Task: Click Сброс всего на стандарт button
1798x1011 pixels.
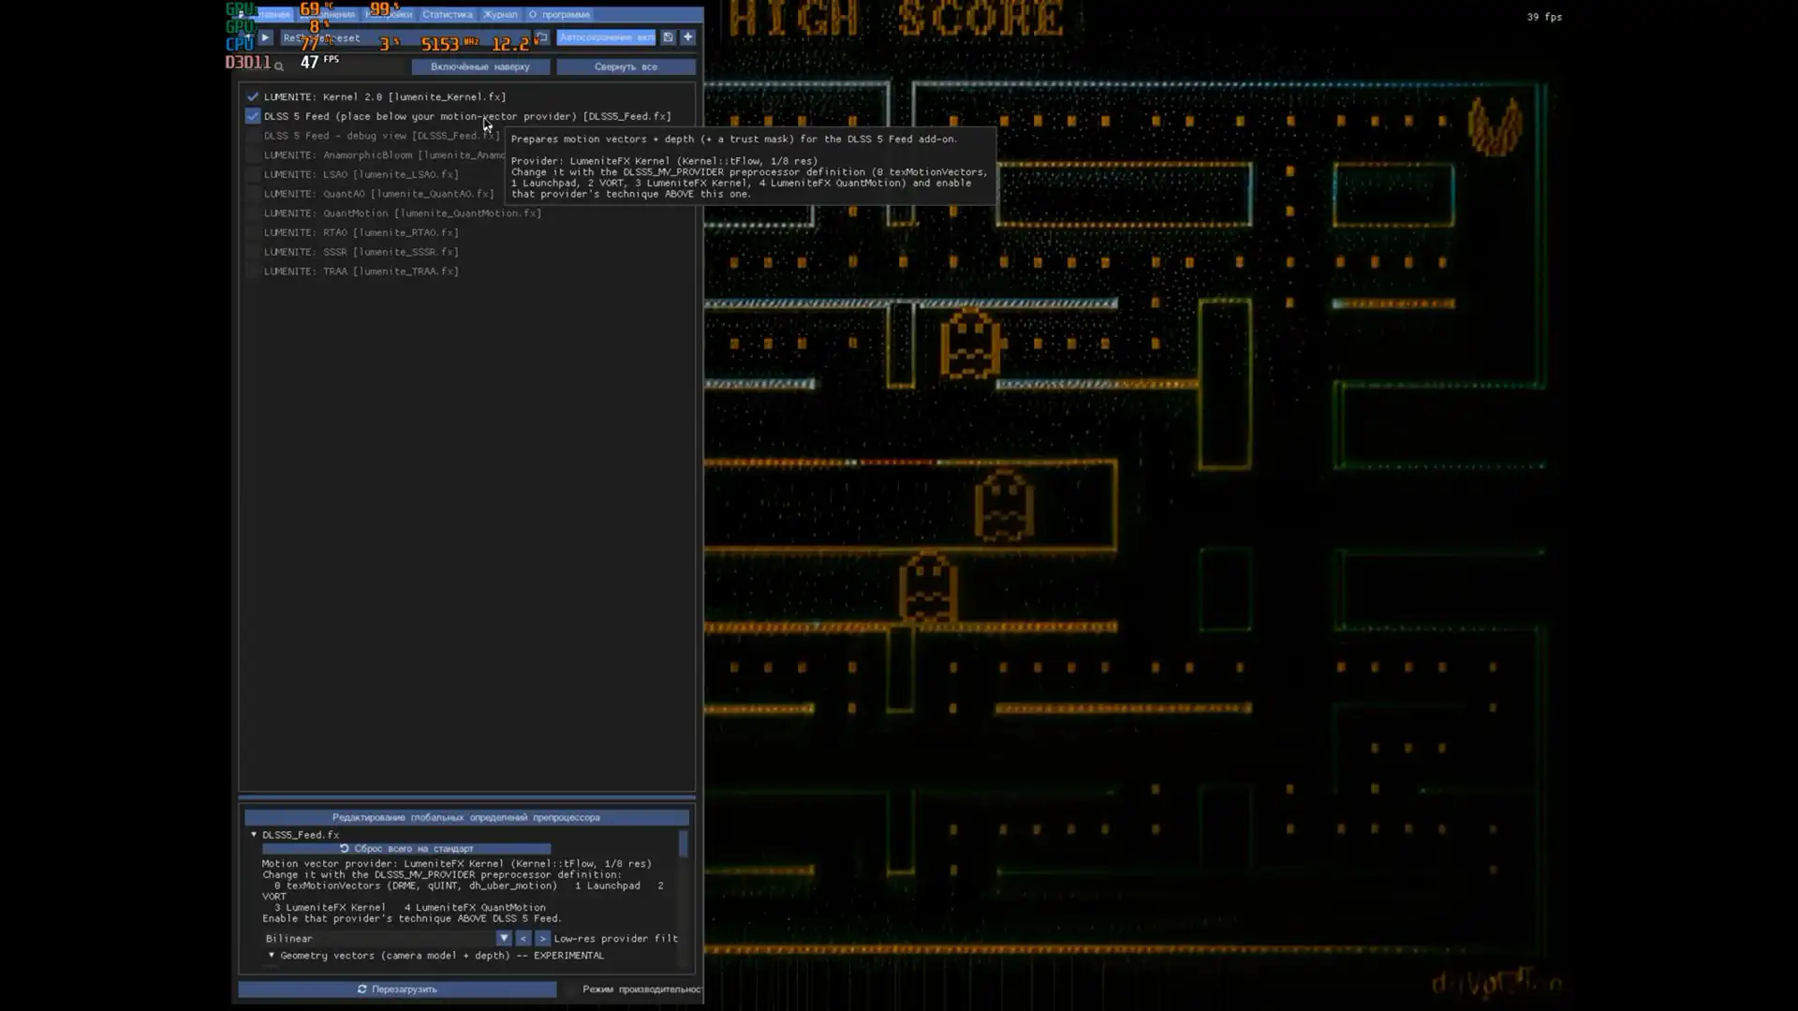Action: coord(406,848)
